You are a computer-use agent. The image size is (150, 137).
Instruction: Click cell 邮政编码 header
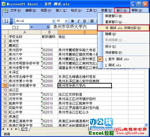click(x=49, y=37)
